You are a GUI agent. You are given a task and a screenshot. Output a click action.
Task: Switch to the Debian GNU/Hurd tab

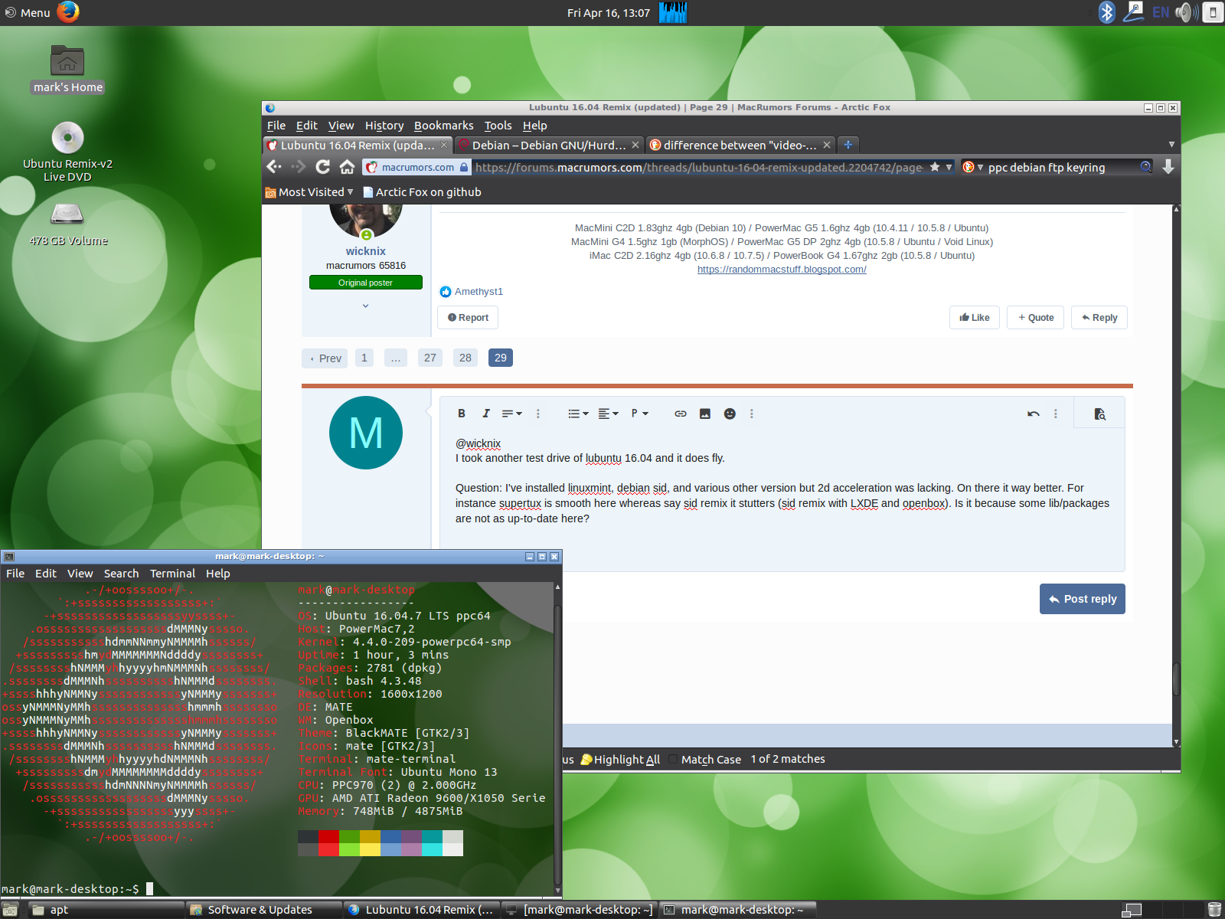[x=548, y=145]
